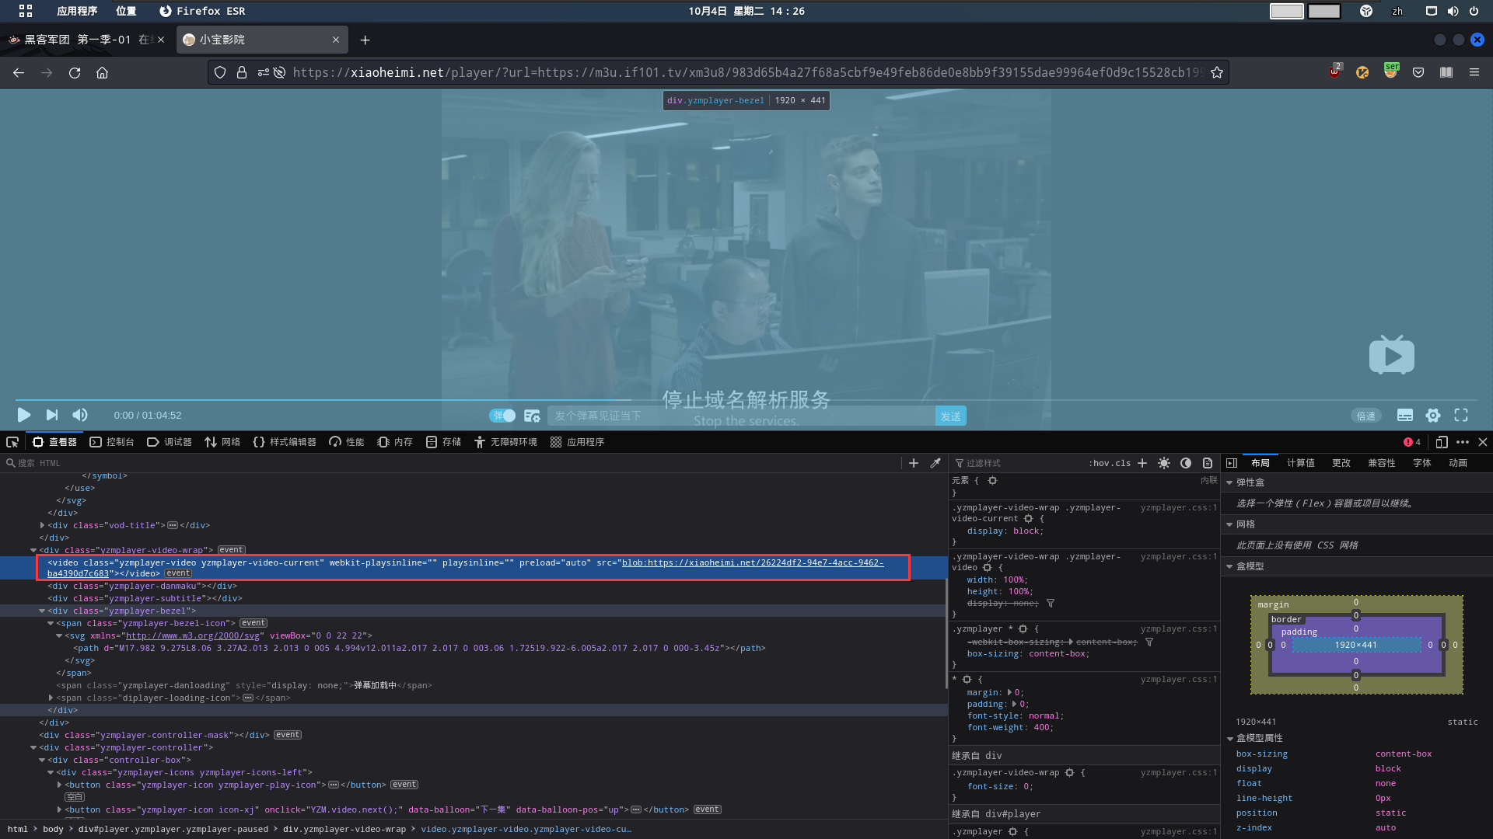Image resolution: width=1493 pixels, height=839 pixels.
Task: Toggle .cls class list panel
Action: [1121, 463]
